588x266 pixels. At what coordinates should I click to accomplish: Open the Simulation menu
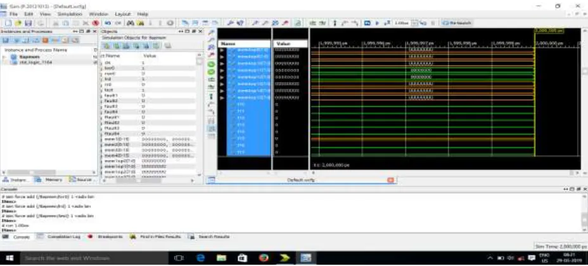pyautogui.click(x=70, y=14)
